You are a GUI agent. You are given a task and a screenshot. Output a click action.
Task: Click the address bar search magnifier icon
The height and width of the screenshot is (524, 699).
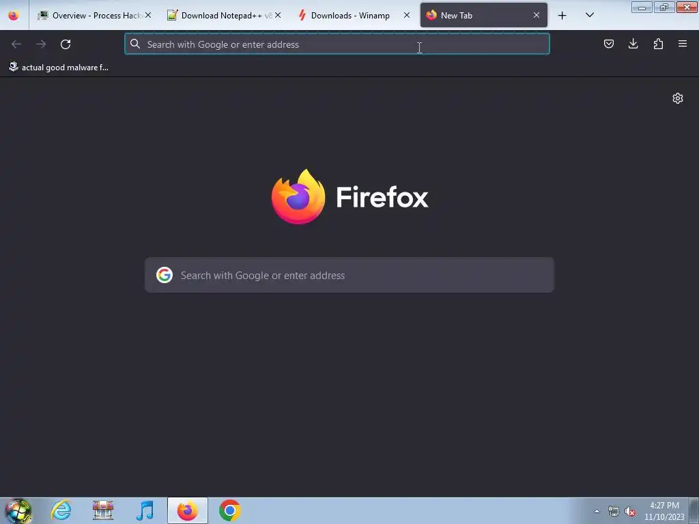point(135,44)
